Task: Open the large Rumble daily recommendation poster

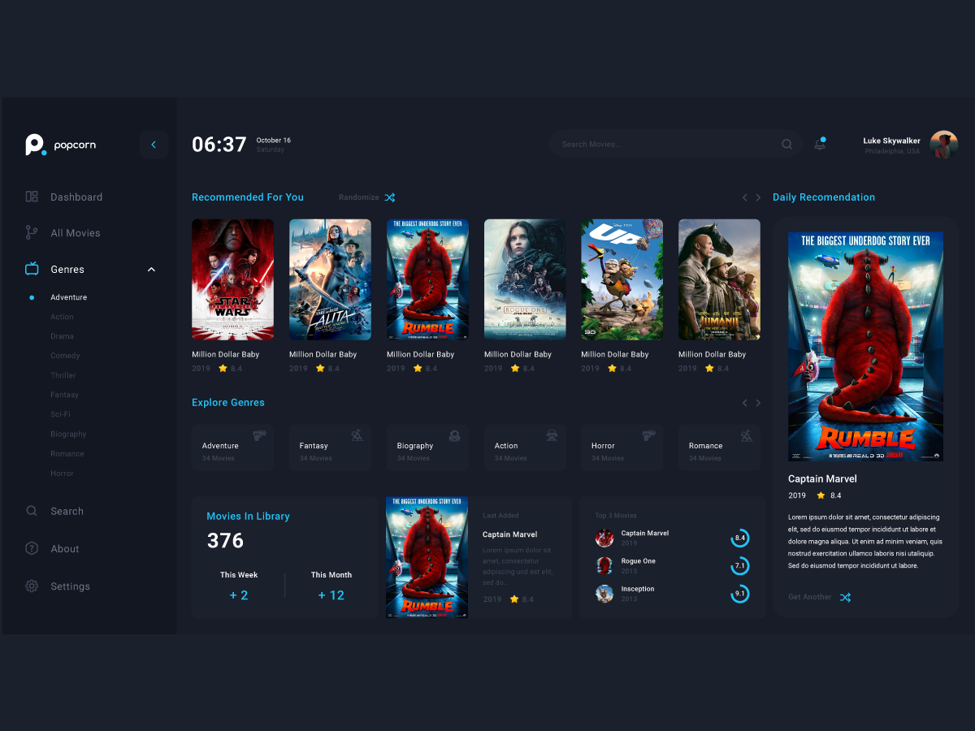Action: pyautogui.click(x=865, y=347)
